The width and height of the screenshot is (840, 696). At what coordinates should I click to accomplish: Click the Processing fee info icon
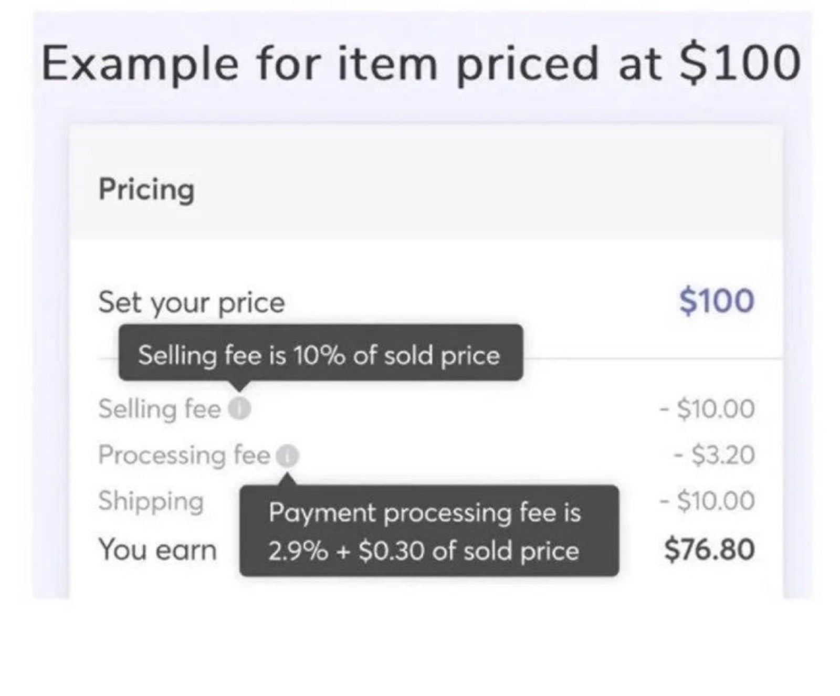coord(287,455)
